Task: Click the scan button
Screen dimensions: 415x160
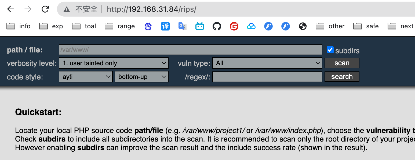Action: click(342, 63)
